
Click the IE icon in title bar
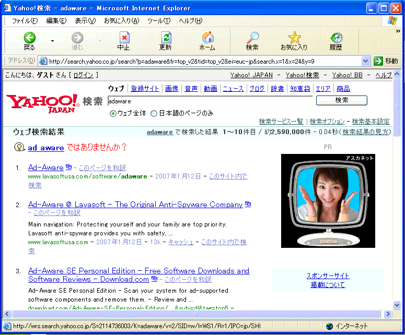click(x=7, y=8)
